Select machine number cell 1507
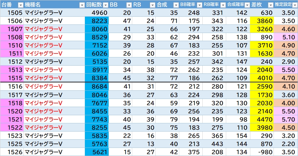 pyautogui.click(x=12, y=29)
